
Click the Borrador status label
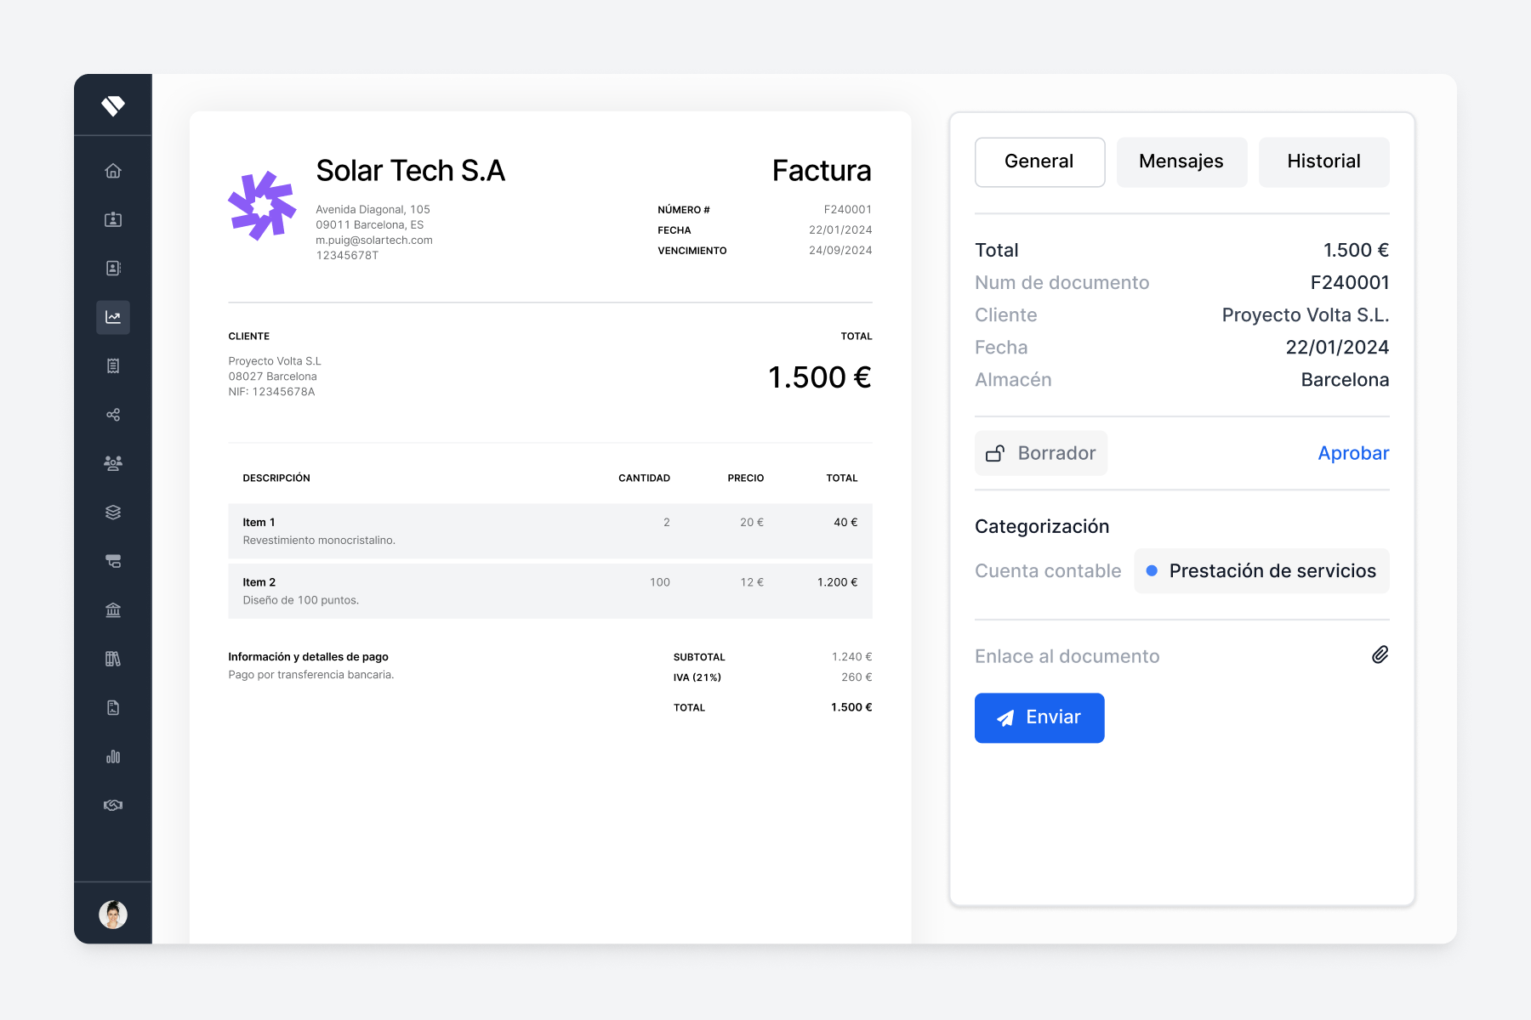tap(1056, 453)
